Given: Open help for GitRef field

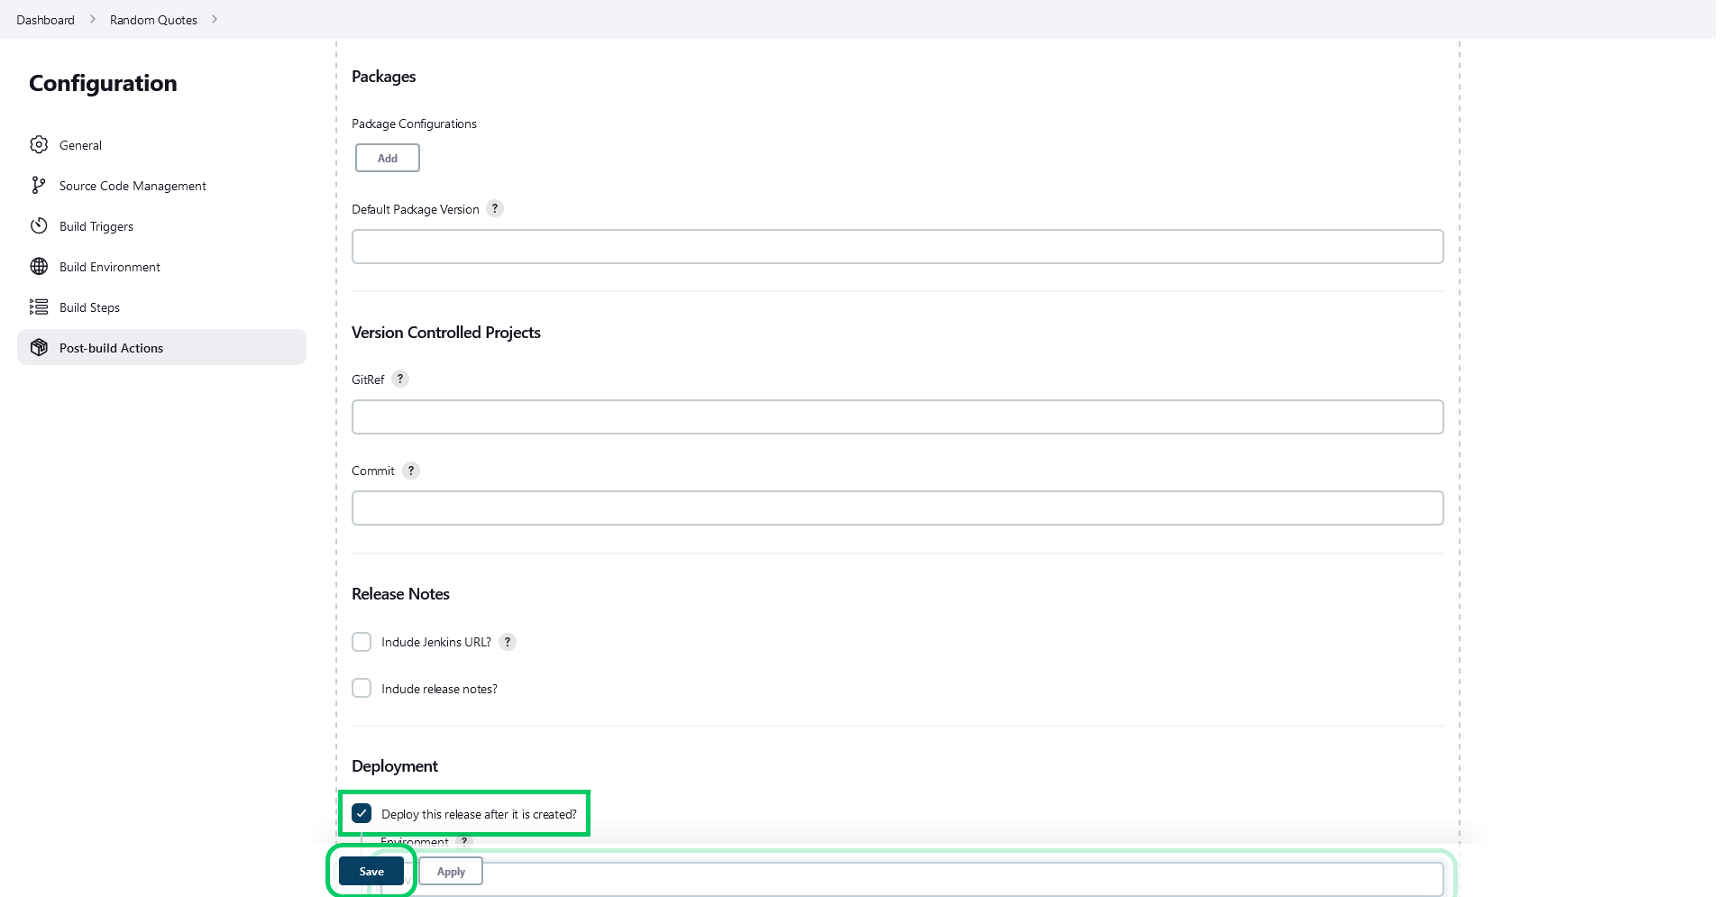Looking at the screenshot, I should coord(400,379).
